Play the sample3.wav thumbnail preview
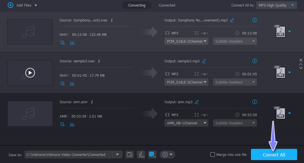This screenshot has height=163, width=304. [30, 72]
